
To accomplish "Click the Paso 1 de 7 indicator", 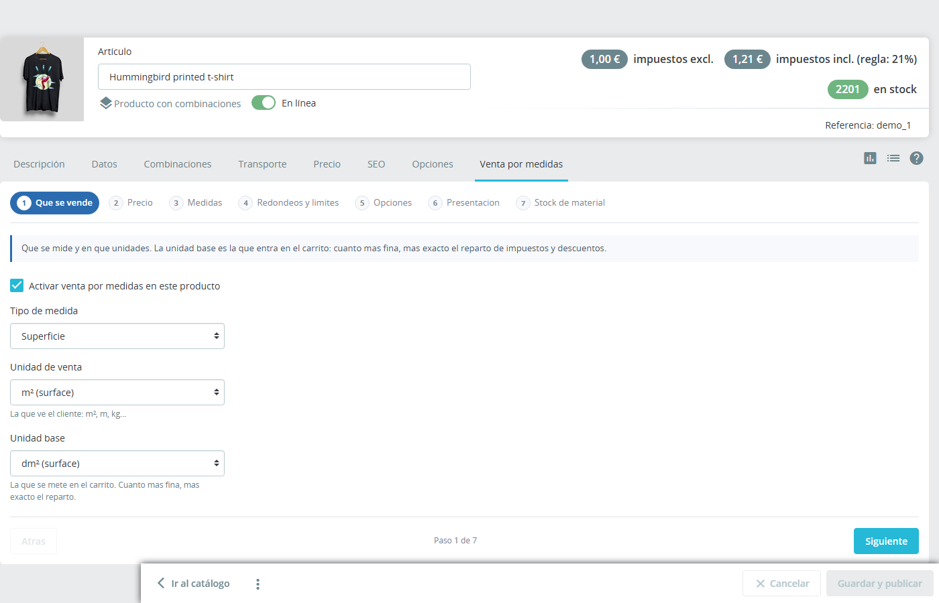I will (455, 541).
